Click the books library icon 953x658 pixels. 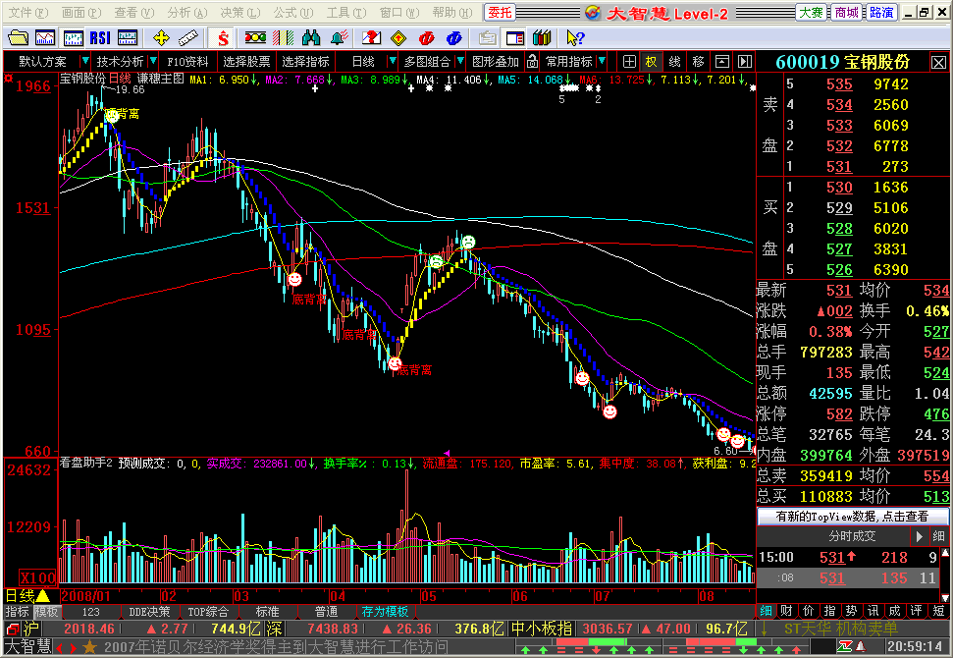click(542, 38)
